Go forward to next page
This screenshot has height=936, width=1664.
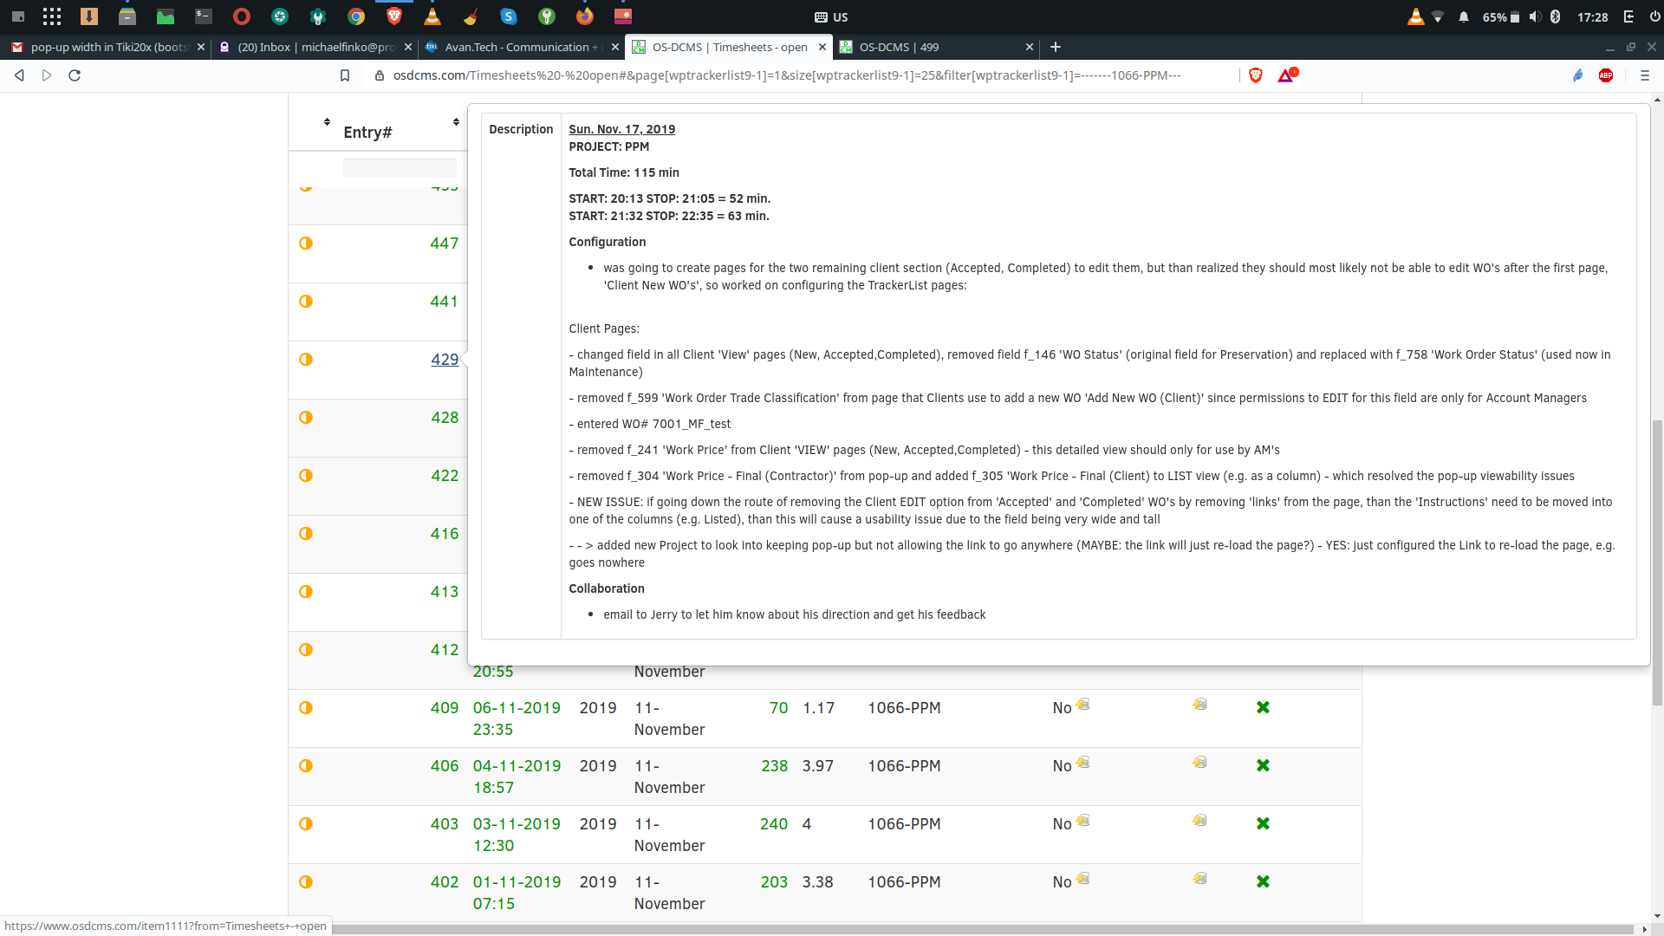tap(47, 75)
